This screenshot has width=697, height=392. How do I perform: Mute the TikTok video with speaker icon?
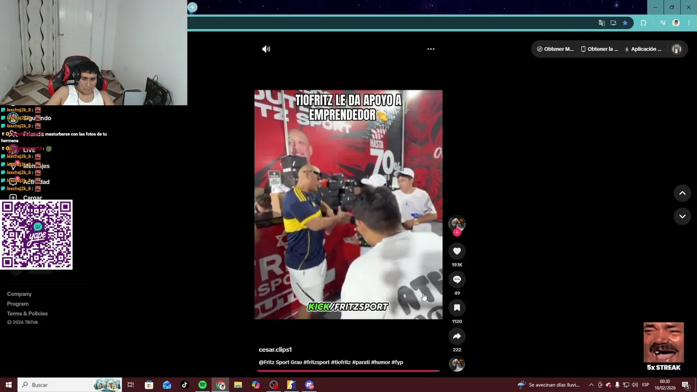coord(266,49)
